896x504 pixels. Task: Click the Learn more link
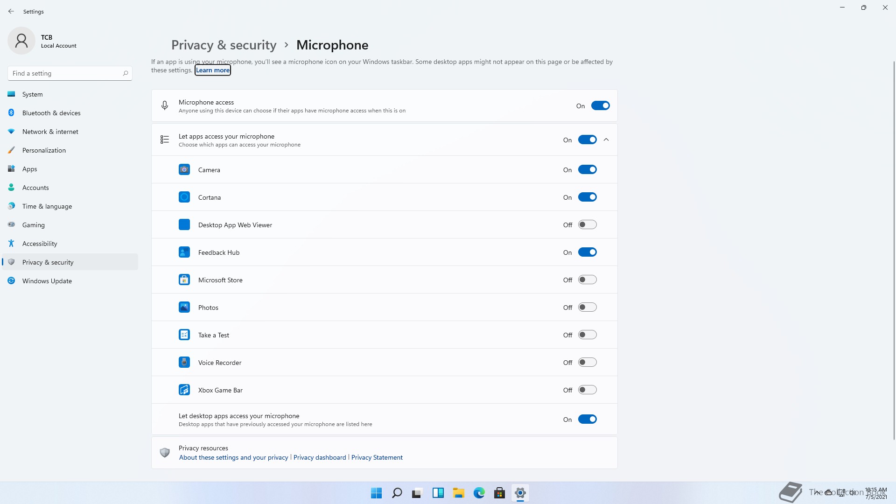(213, 70)
